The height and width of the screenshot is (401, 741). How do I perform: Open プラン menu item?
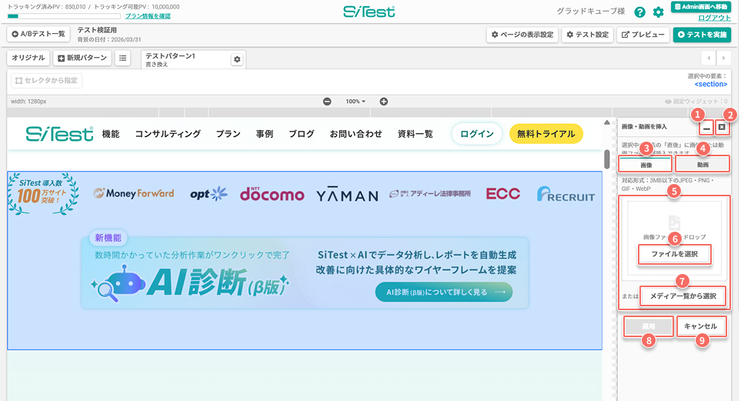[229, 134]
